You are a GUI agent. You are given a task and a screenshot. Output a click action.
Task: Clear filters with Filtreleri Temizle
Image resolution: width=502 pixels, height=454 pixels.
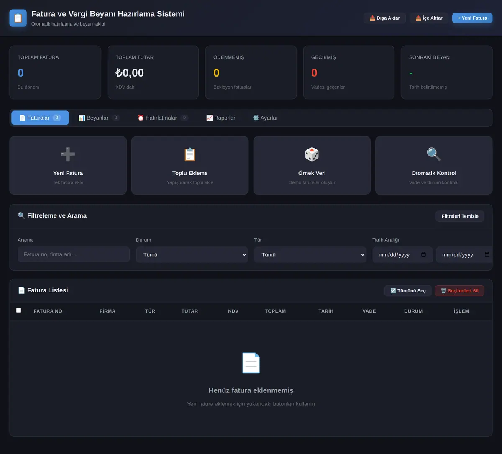point(460,216)
